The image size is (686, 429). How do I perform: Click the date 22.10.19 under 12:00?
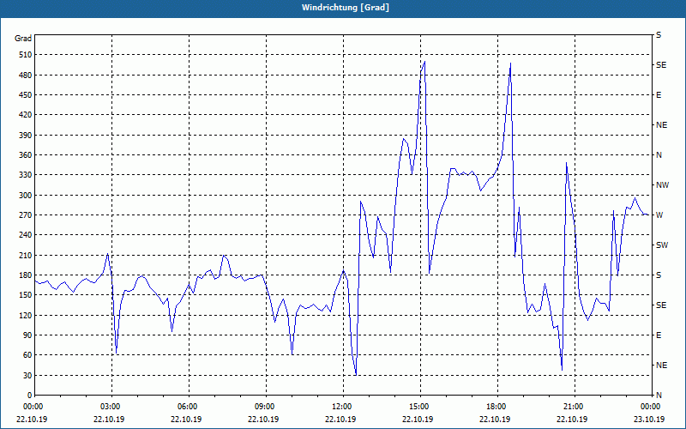click(x=340, y=419)
